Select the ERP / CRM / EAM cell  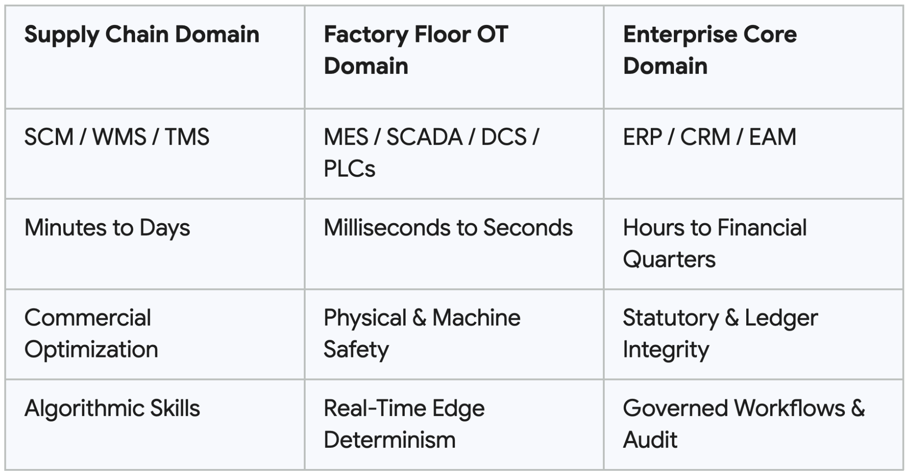753,154
